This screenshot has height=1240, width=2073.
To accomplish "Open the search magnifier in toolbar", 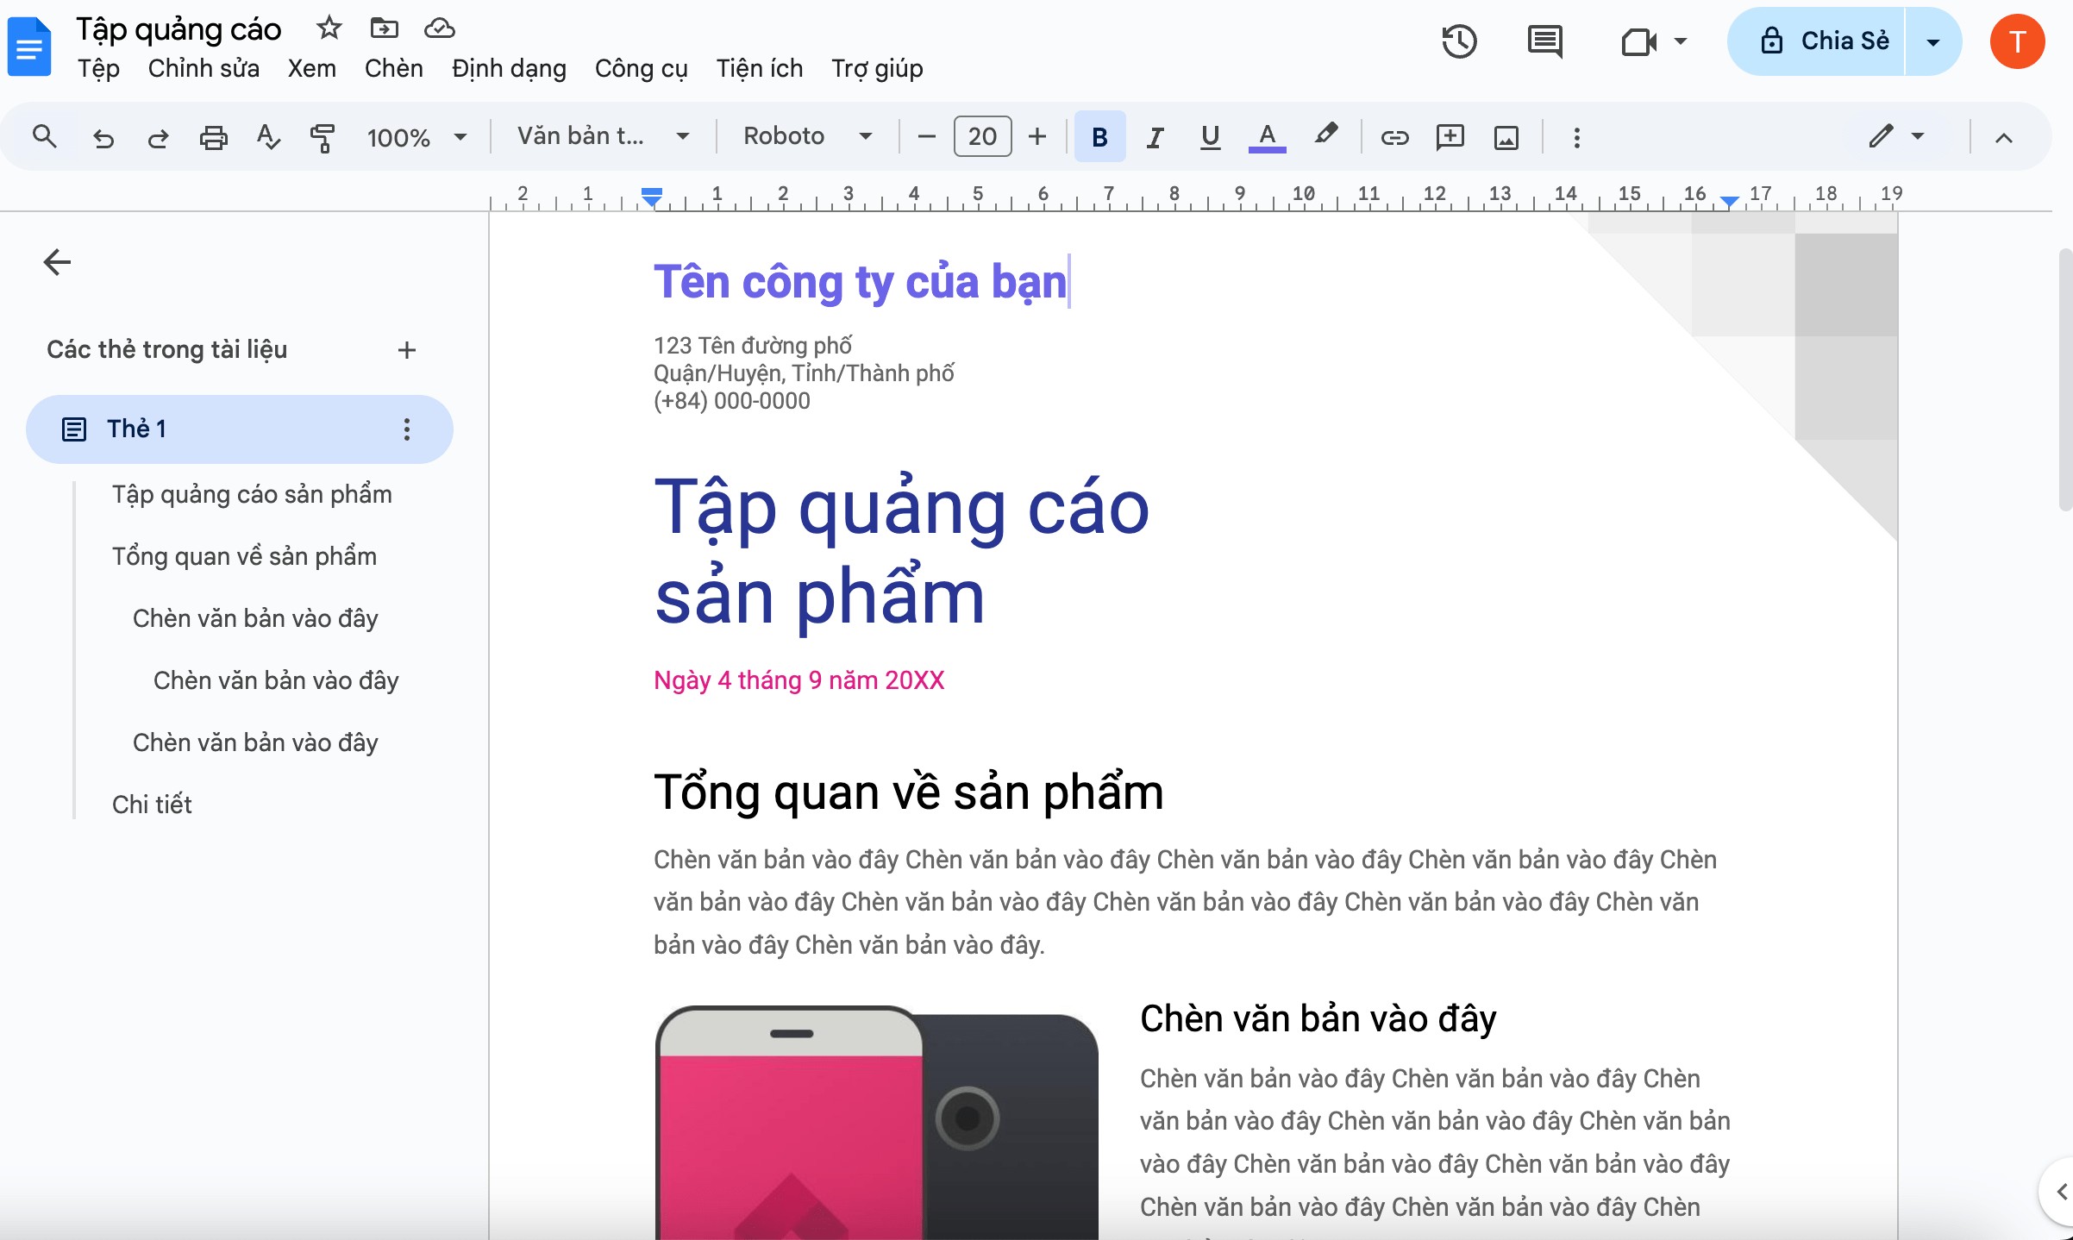I will (x=44, y=136).
